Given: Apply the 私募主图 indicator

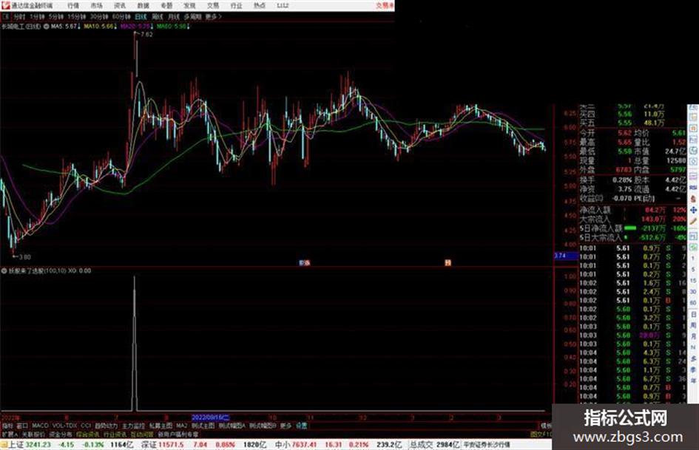Looking at the screenshot, I should (x=161, y=426).
